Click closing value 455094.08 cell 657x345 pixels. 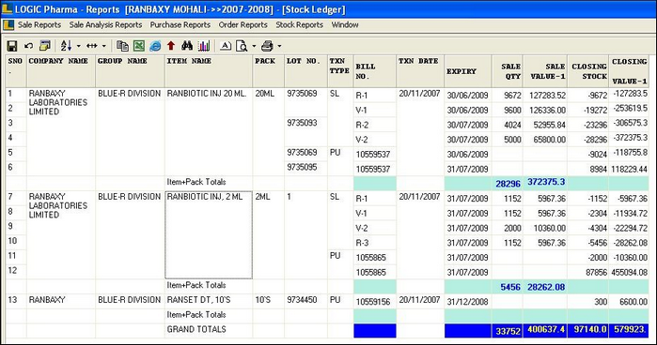point(629,272)
